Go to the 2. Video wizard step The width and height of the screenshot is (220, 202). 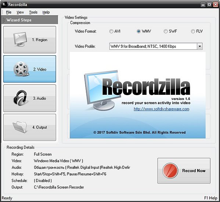click(x=30, y=69)
